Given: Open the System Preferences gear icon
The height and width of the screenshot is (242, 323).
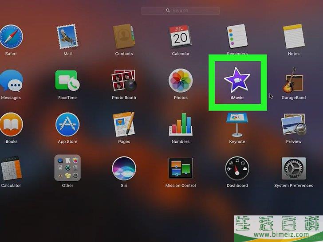Looking at the screenshot, I should coord(294,168).
